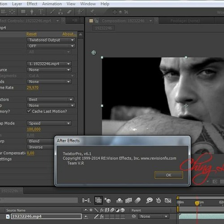Enable frame blending for the composition
This screenshot has width=224, height=224.
tap(129, 200)
